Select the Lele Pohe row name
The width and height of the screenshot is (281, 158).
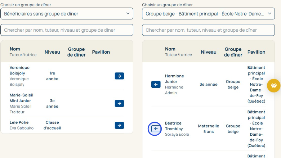(19, 122)
